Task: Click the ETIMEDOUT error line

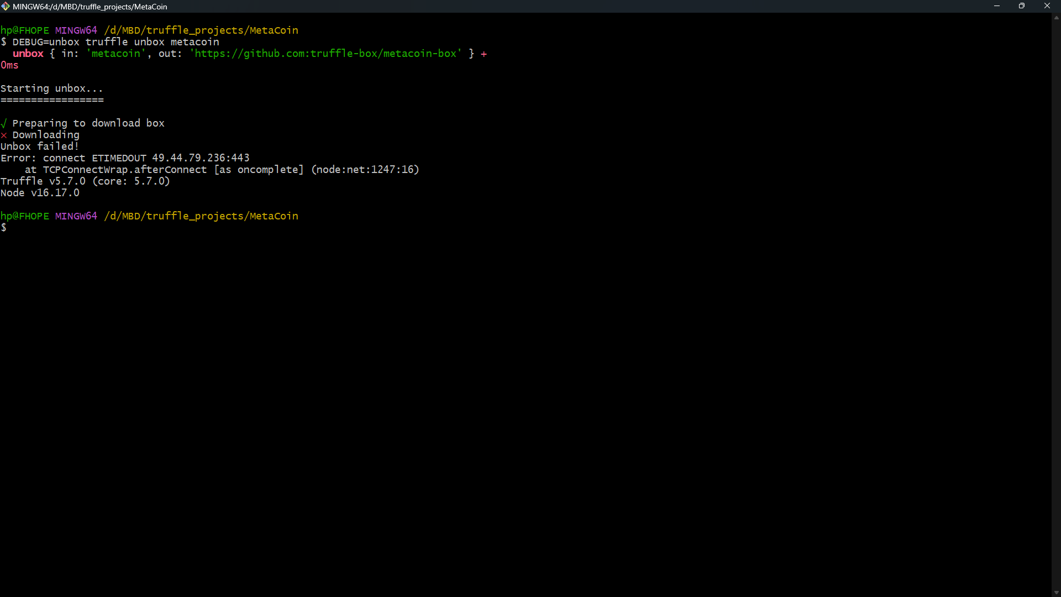Action: coord(125,158)
